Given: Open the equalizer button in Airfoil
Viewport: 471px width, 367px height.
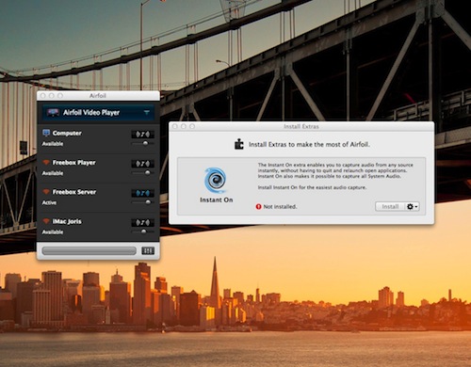Looking at the screenshot, I should coord(148,250).
